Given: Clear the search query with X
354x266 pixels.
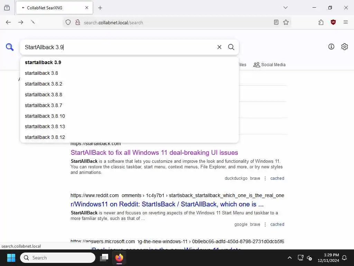Looking at the screenshot, I should (x=219, y=47).
